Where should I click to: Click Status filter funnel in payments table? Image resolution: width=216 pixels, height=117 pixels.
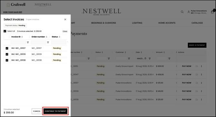click(x=109, y=59)
